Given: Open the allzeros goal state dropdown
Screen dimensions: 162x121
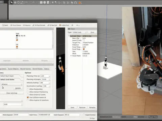Looking at the screenshot, I should pyautogui.click(x=12, y=84).
